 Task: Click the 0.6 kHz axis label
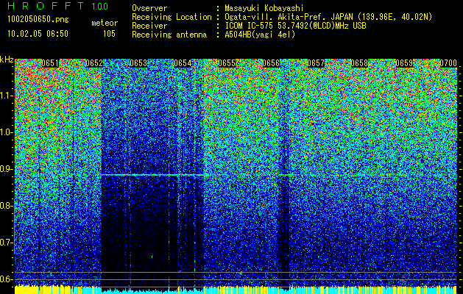point(6,279)
